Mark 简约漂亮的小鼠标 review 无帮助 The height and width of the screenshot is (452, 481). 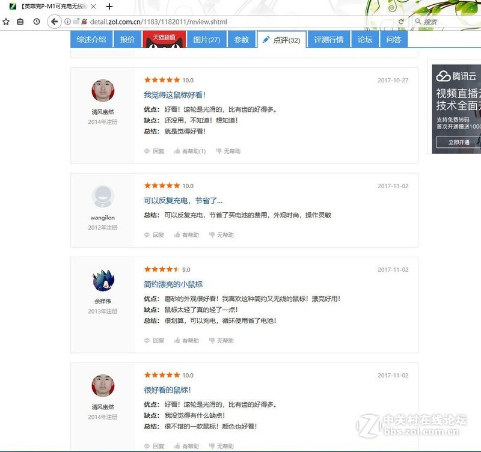221,340
